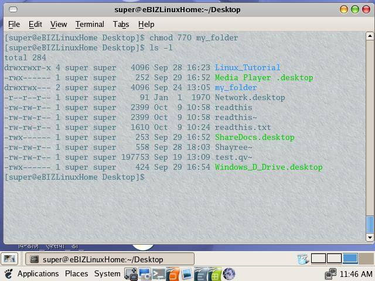Launch OpenOffice Calc spreadsheet from panel
Image resolution: width=375 pixels, height=281 pixels.
(214, 273)
